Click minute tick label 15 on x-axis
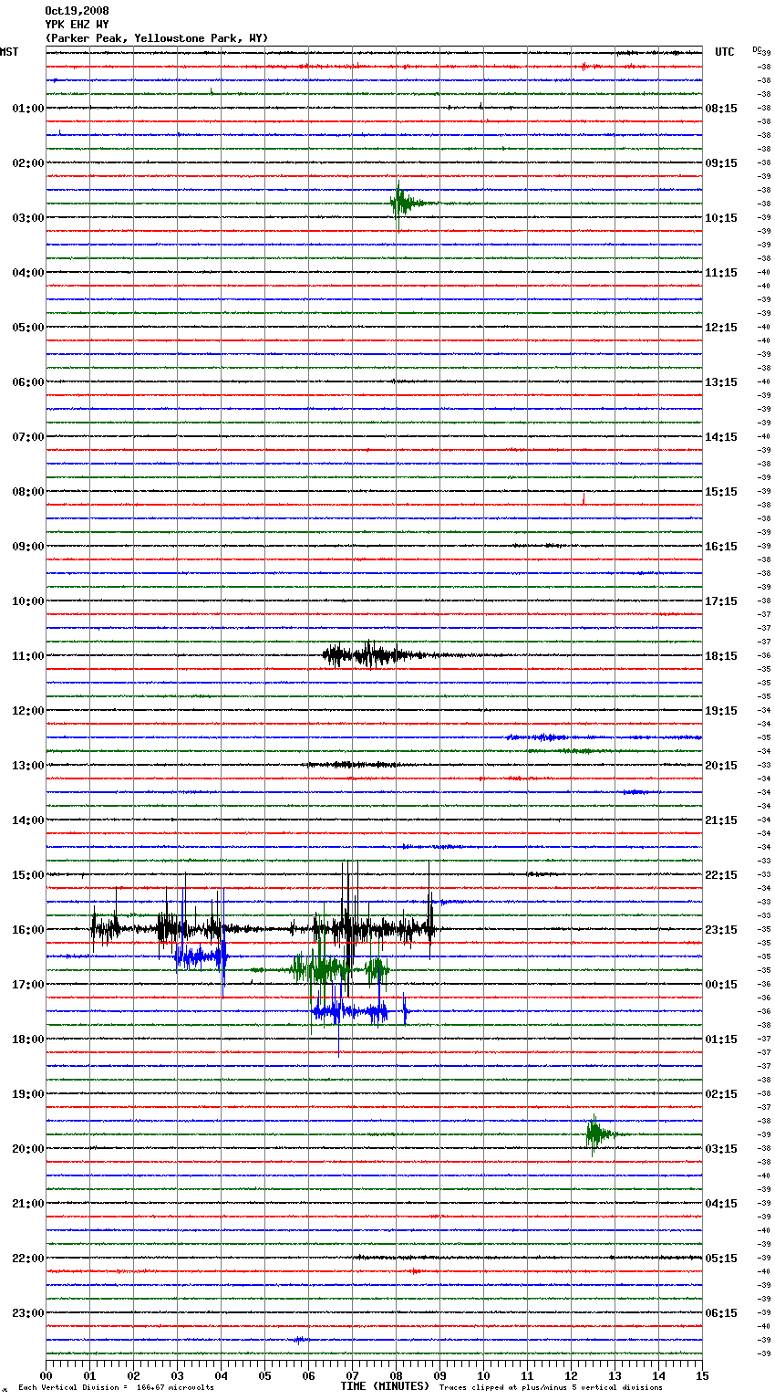This screenshot has width=775, height=1400. (x=702, y=1375)
